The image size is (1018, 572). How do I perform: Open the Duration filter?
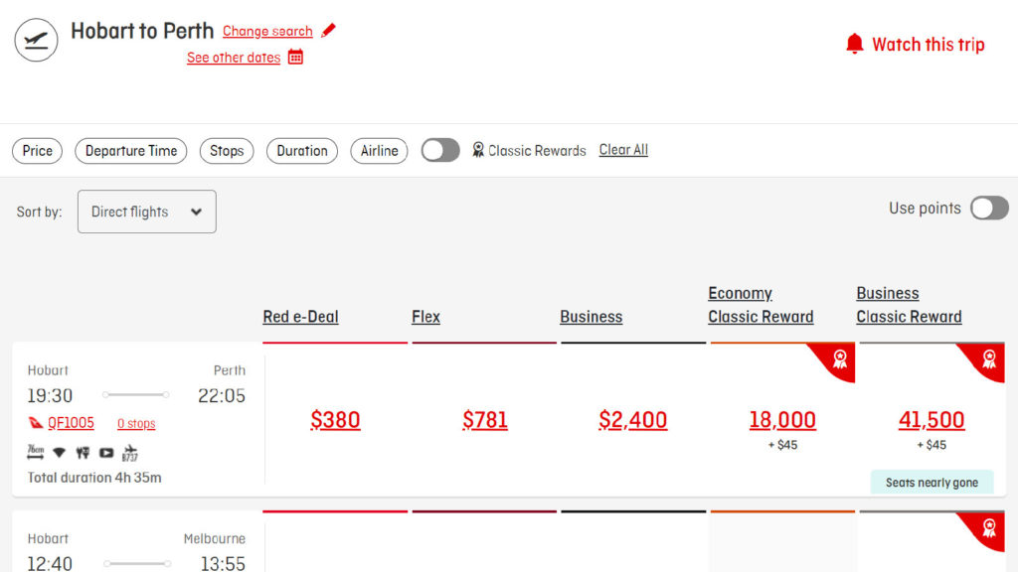pyautogui.click(x=302, y=151)
